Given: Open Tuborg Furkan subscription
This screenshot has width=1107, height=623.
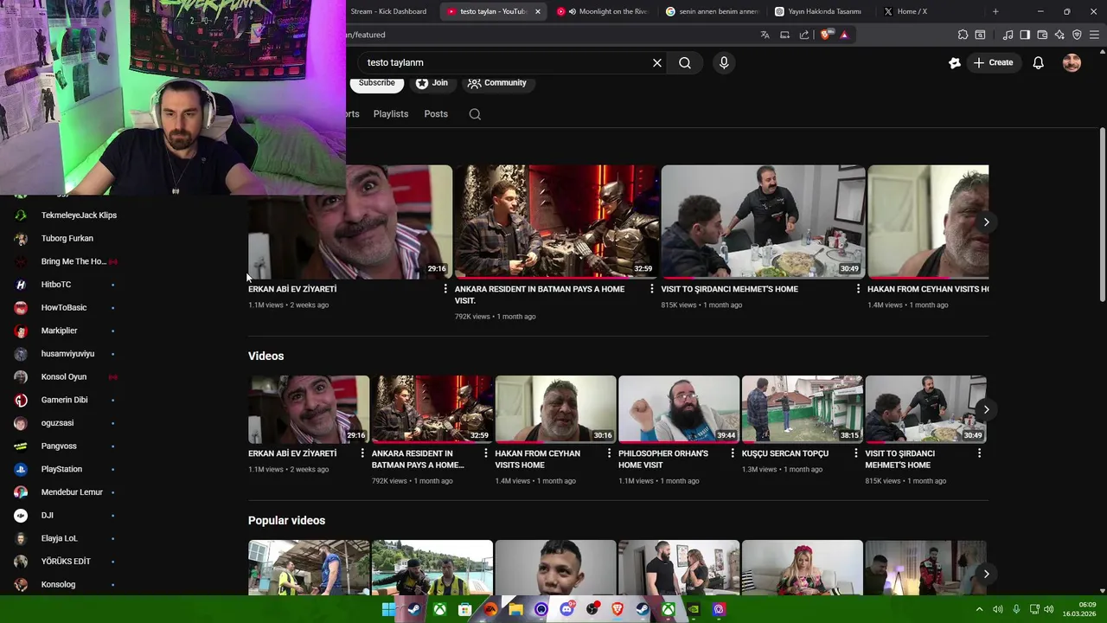Looking at the screenshot, I should click(x=67, y=238).
